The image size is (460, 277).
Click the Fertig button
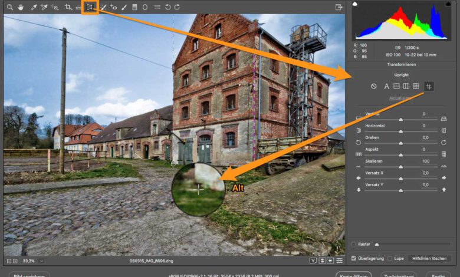[x=438, y=275]
